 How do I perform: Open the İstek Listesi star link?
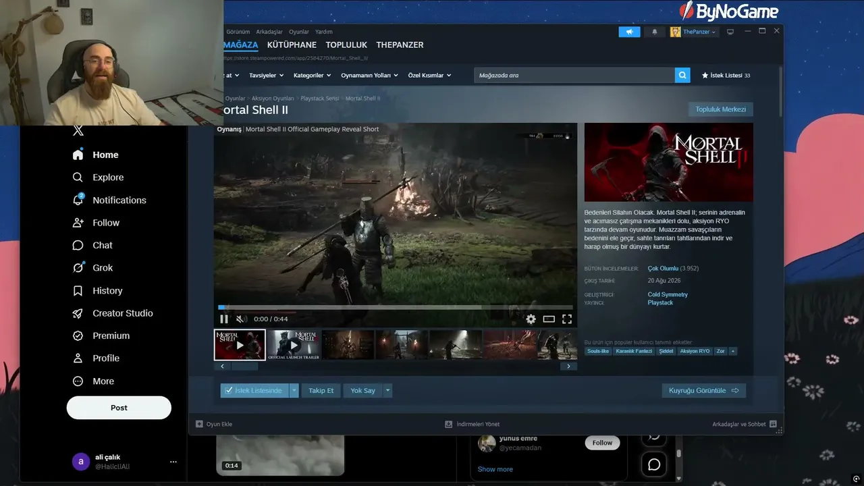coord(726,76)
